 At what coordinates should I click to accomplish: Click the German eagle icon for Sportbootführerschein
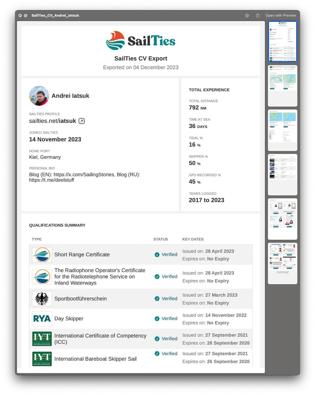click(x=42, y=299)
